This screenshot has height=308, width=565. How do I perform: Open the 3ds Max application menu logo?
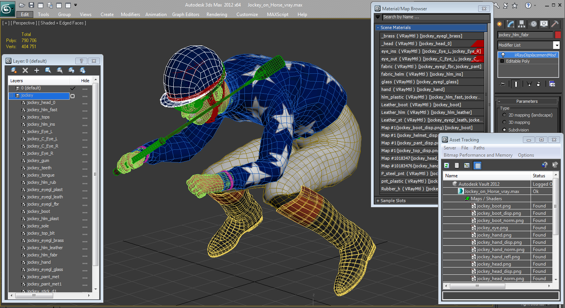click(7, 8)
